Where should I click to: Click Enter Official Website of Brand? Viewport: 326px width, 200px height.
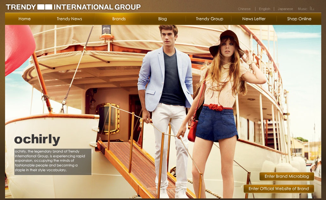pos(279,189)
